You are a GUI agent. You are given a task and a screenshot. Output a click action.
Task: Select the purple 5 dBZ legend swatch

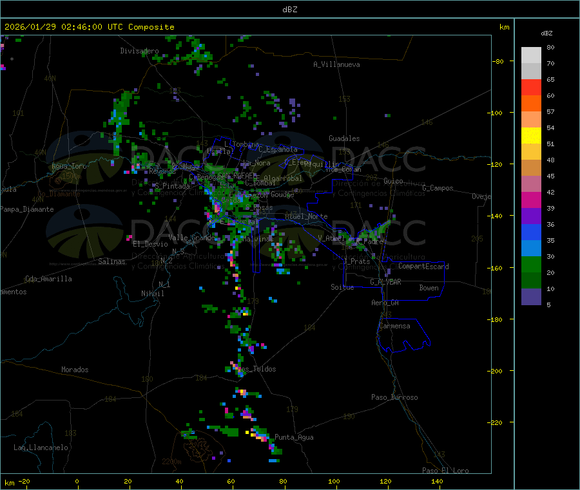click(x=531, y=297)
